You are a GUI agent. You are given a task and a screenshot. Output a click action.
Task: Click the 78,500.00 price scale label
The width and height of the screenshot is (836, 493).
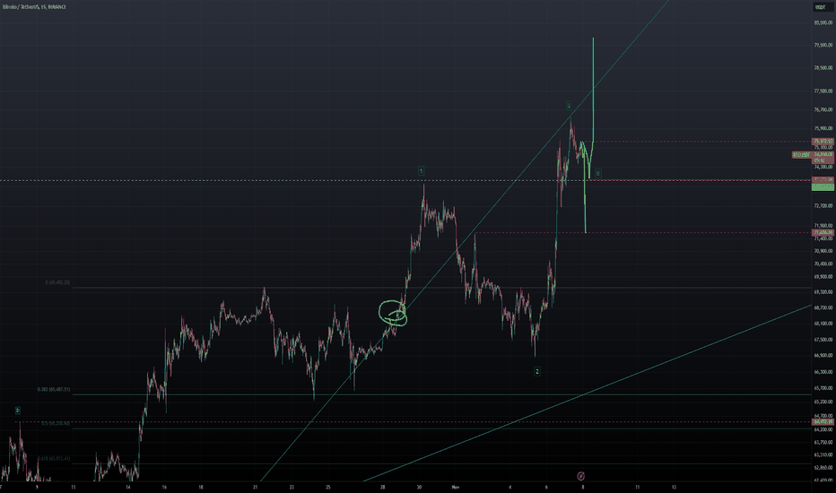823,68
